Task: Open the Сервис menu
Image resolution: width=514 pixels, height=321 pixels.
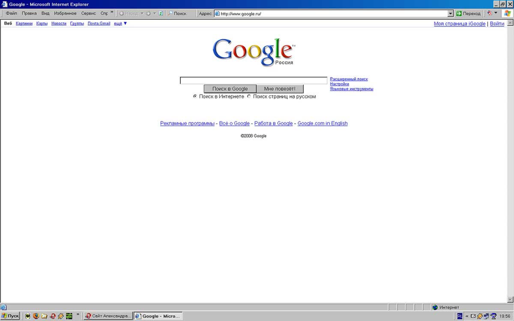Action: point(88,14)
